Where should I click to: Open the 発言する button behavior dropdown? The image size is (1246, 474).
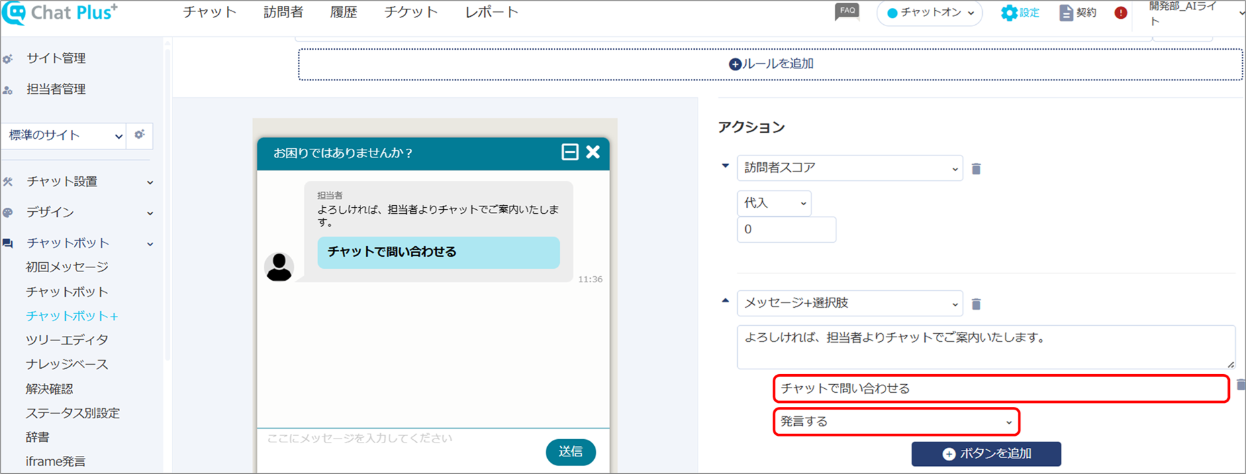(x=896, y=422)
